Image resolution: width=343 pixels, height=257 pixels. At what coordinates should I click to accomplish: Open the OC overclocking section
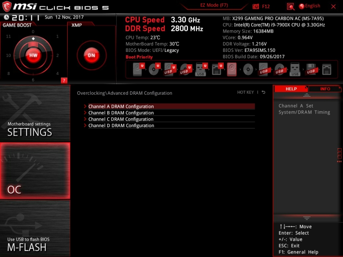click(35, 170)
